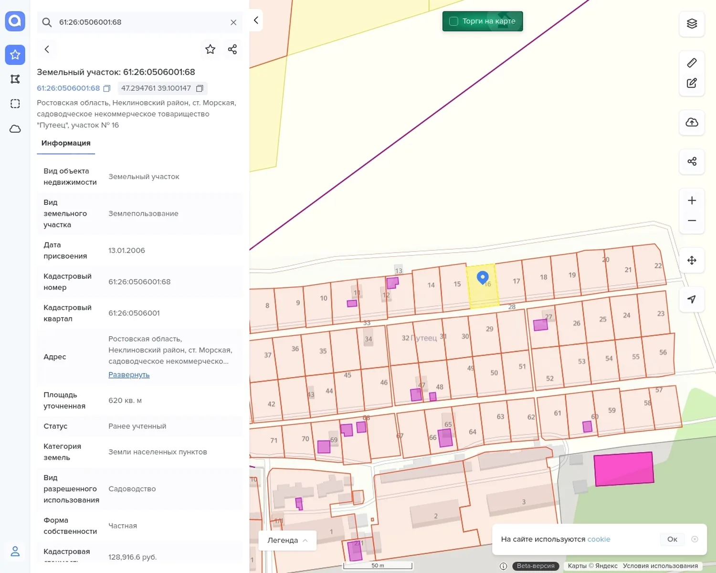716x573 pixels.
Task: Open the map layers panel
Action: (692, 23)
